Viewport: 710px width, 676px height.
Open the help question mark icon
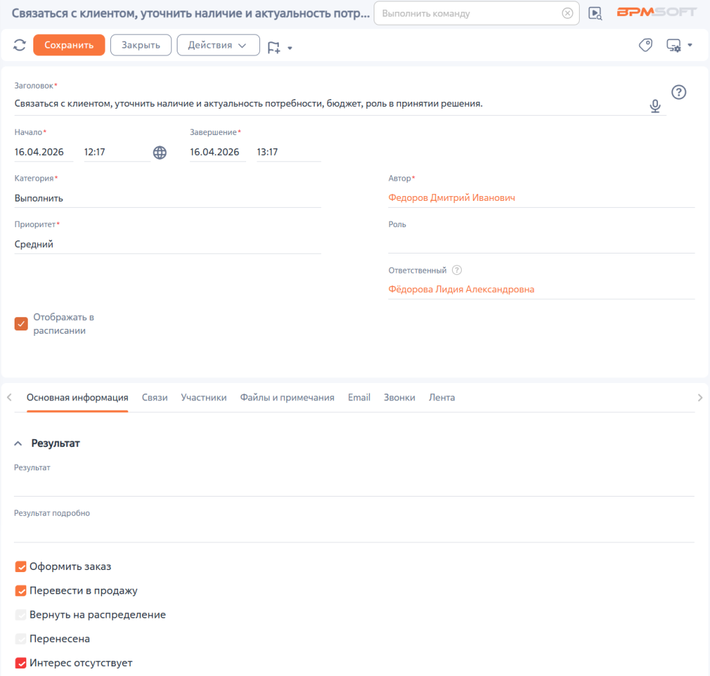click(678, 92)
